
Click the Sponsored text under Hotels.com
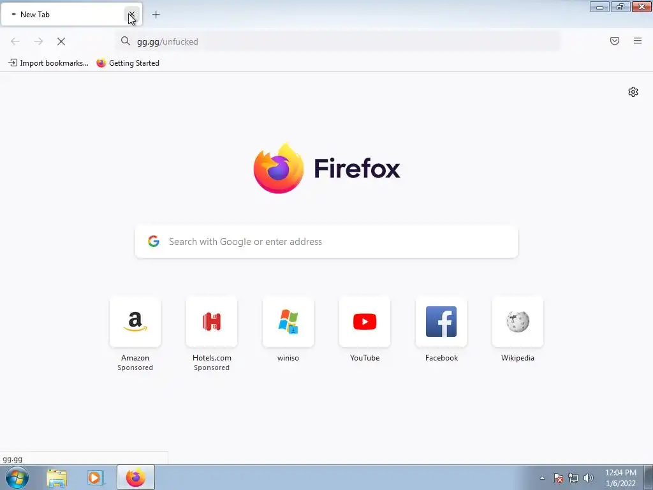click(212, 367)
